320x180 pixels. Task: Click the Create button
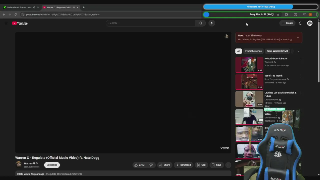click(x=287, y=23)
